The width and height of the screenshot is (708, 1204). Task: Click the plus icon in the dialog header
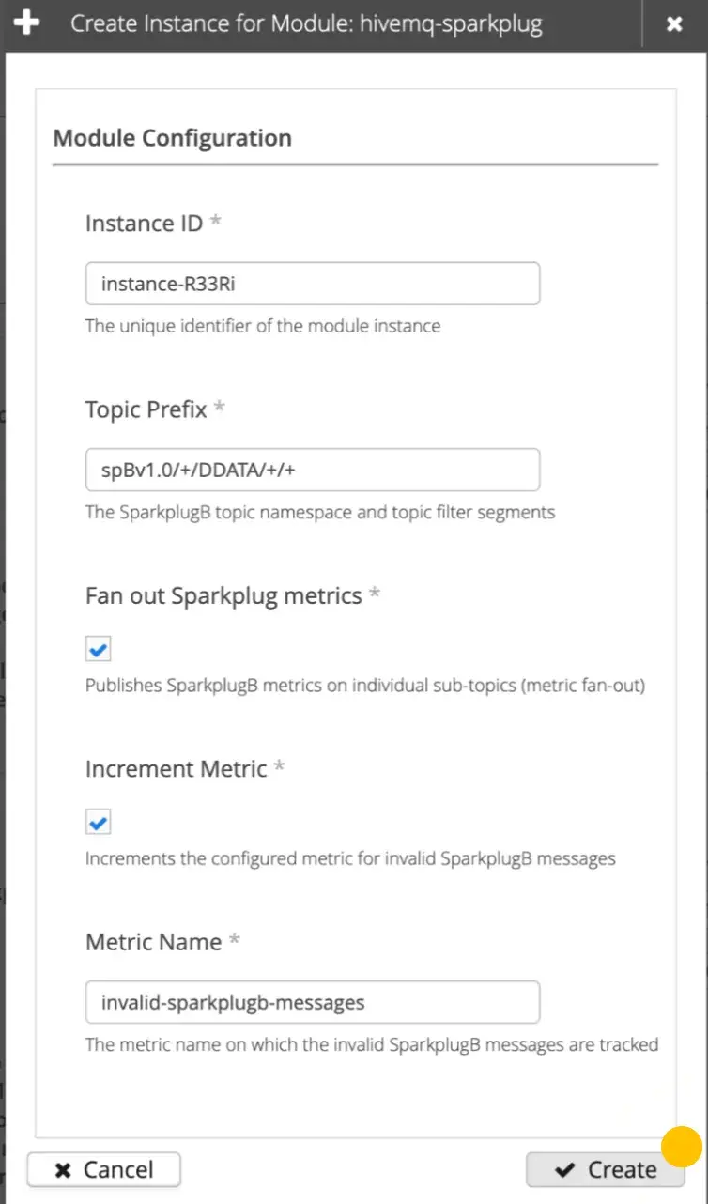pos(26,23)
